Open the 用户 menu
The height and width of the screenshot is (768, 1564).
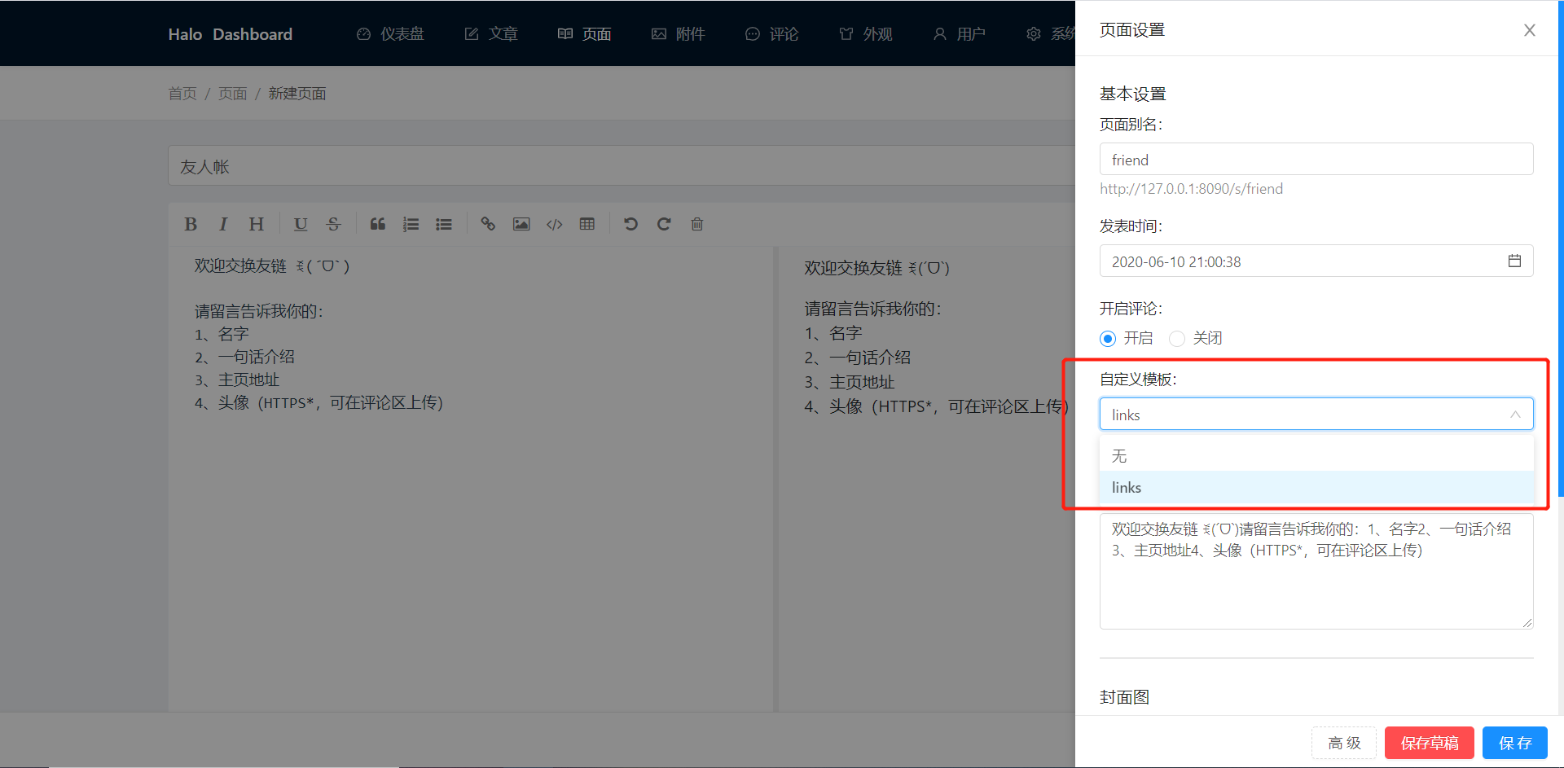point(960,34)
